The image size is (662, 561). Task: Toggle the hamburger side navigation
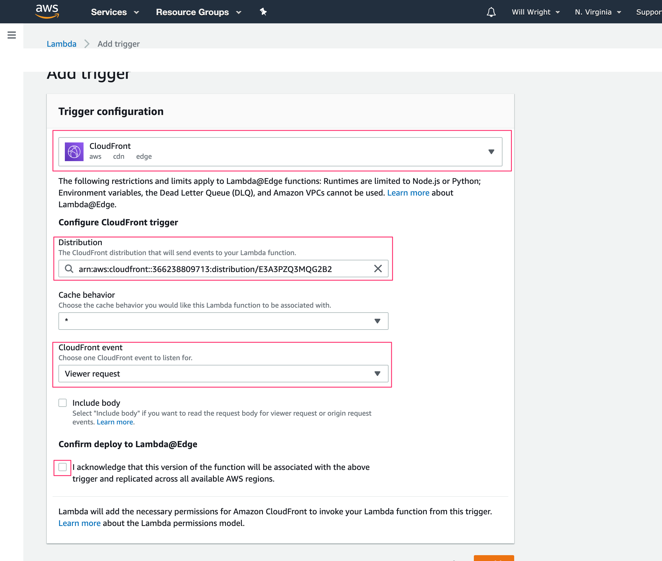[x=12, y=35]
